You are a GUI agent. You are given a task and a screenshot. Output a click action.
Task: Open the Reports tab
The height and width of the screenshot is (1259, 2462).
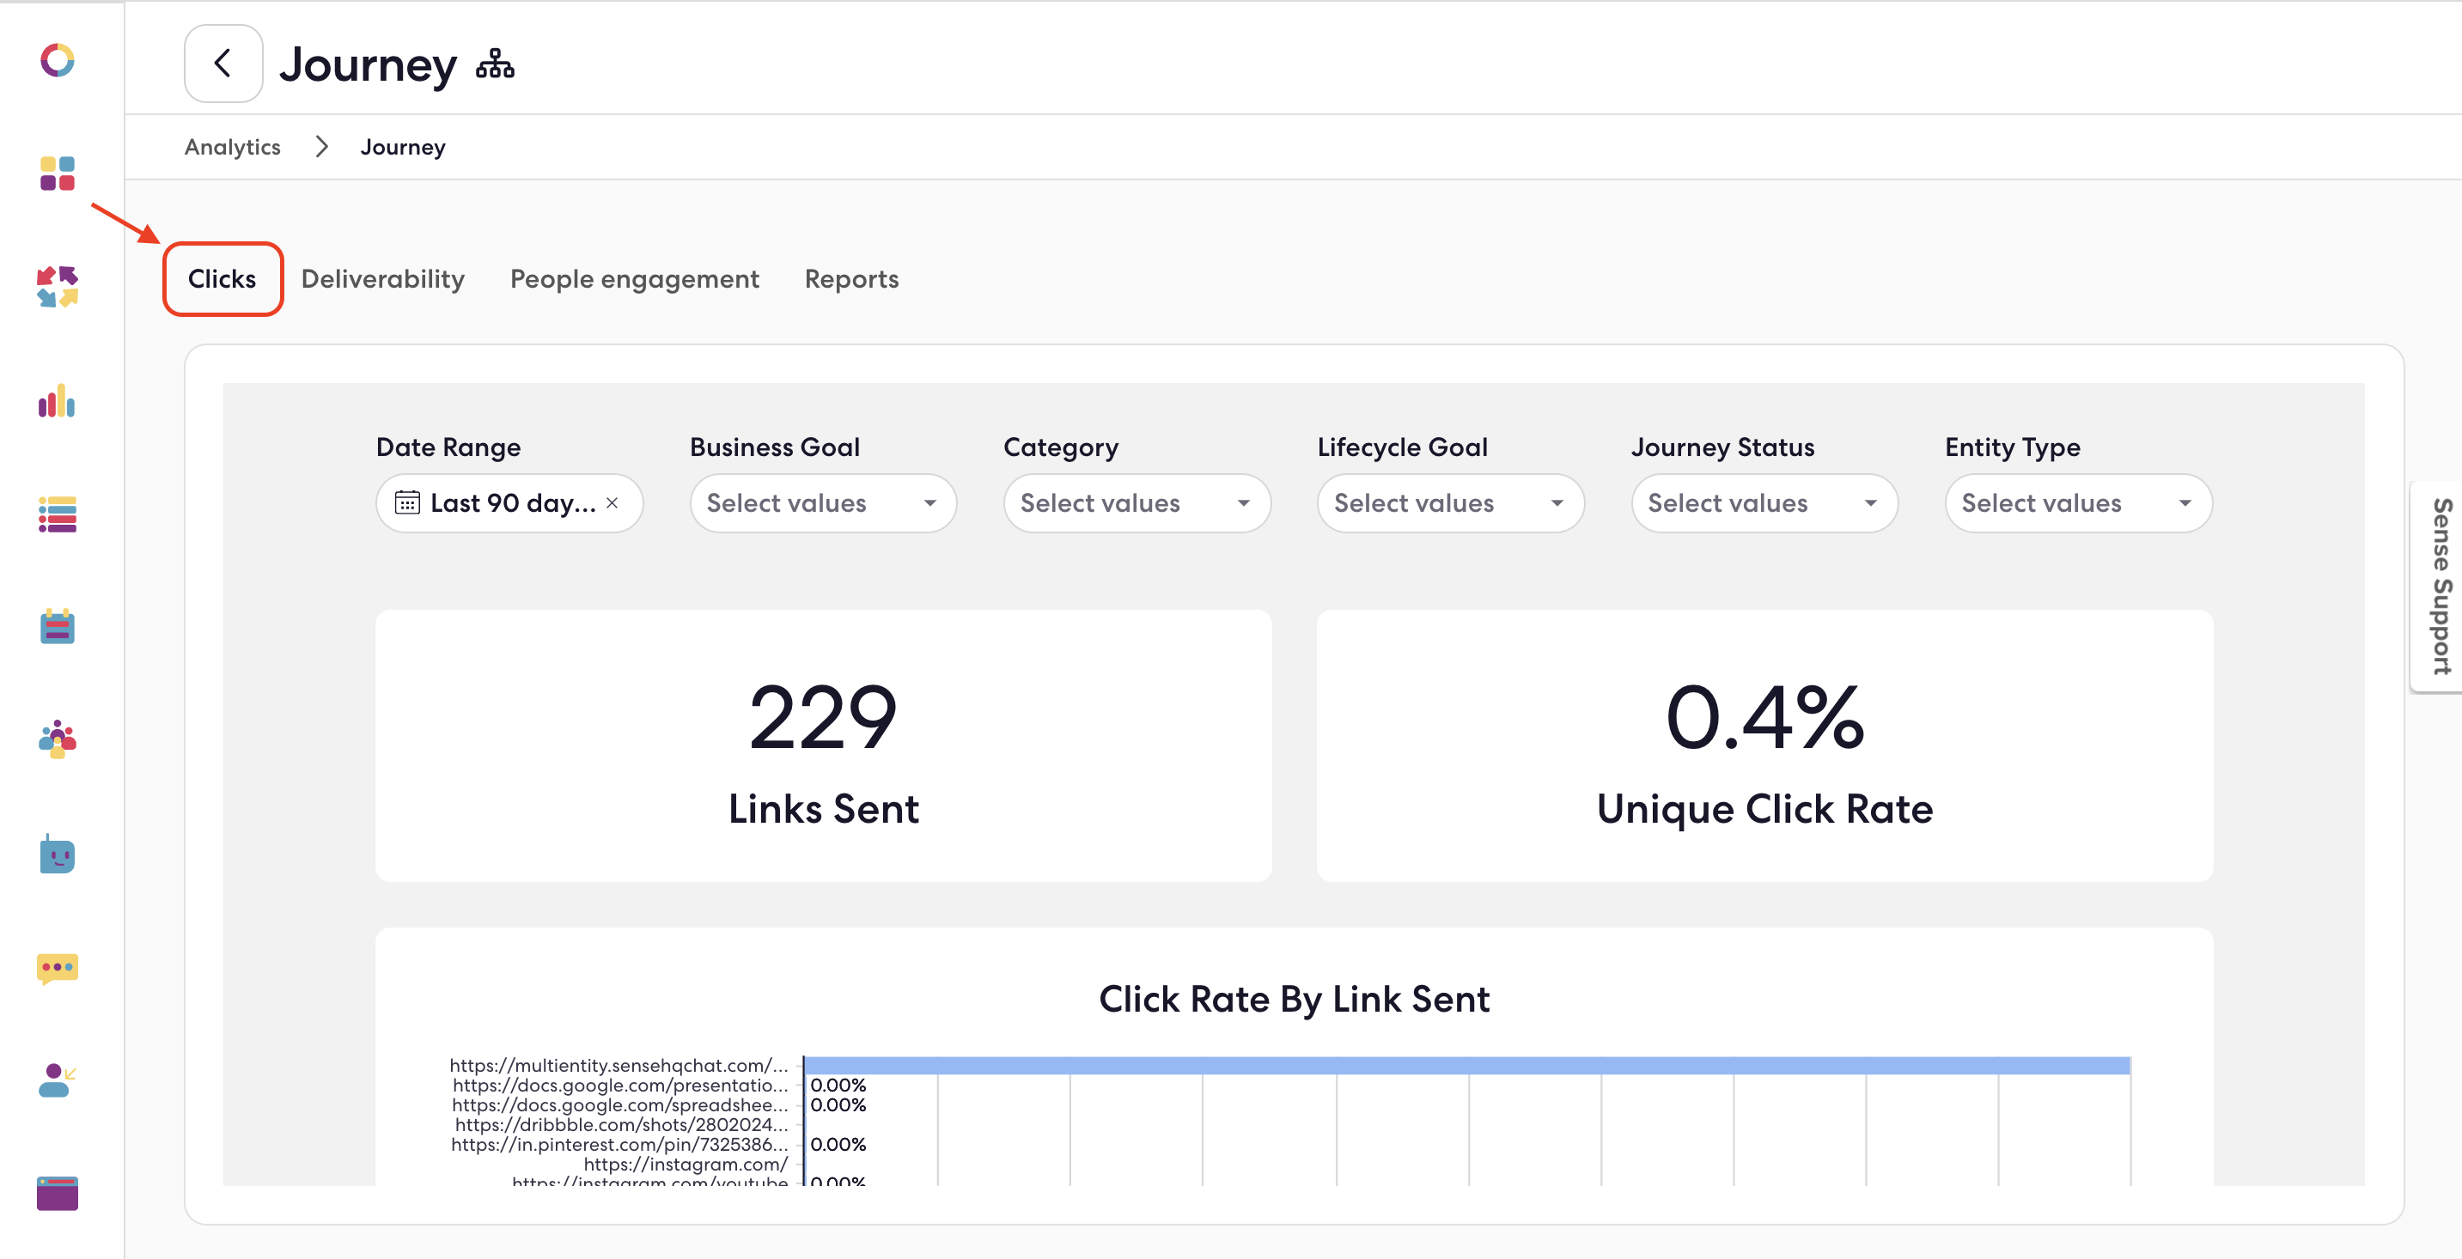tap(850, 279)
